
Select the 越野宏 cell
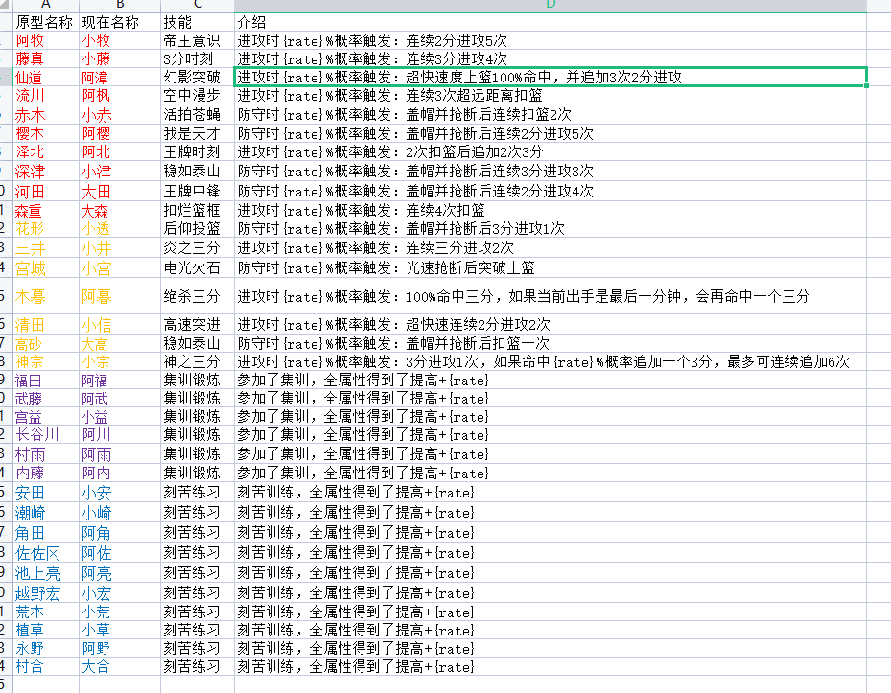(x=46, y=593)
